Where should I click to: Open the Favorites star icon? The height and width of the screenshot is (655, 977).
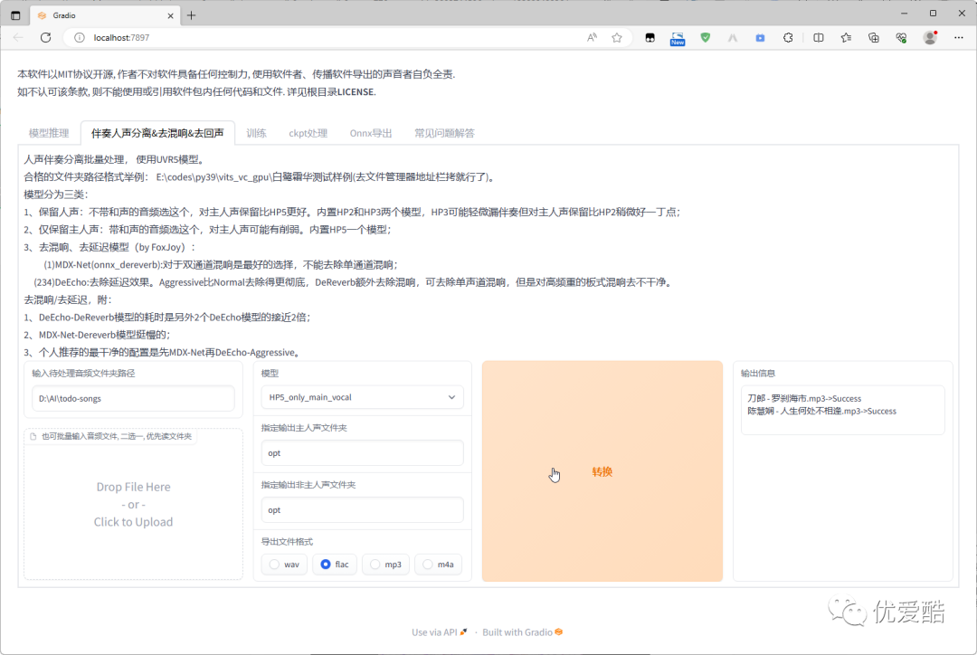click(x=845, y=37)
